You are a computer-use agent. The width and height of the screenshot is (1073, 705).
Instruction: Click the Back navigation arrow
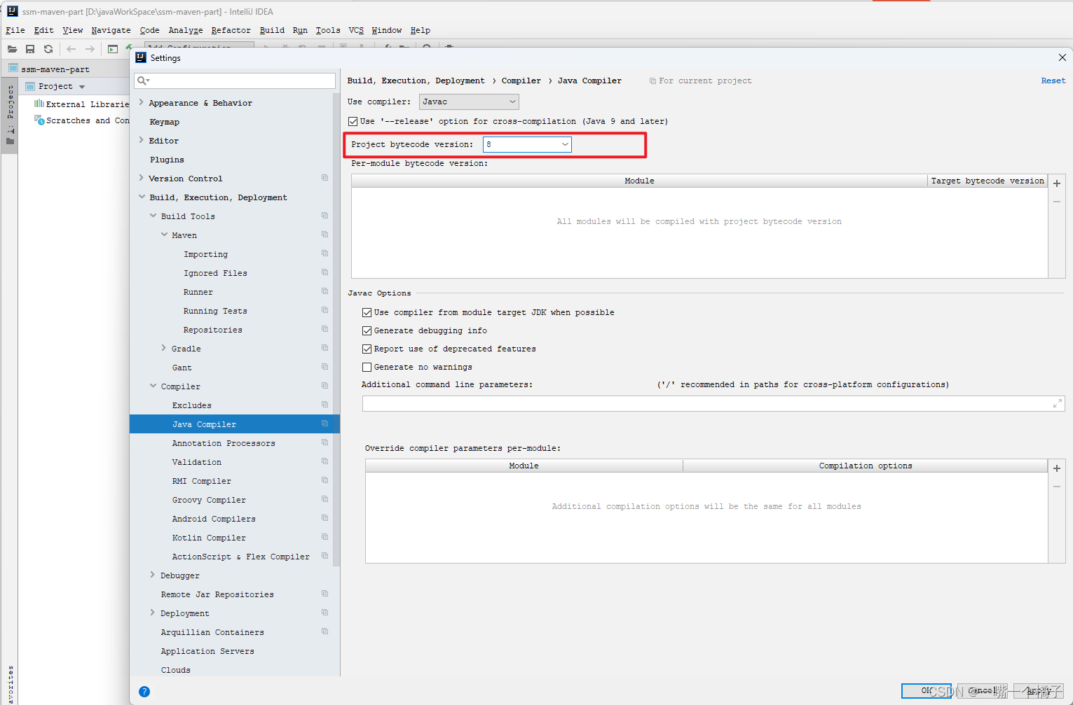(71, 49)
